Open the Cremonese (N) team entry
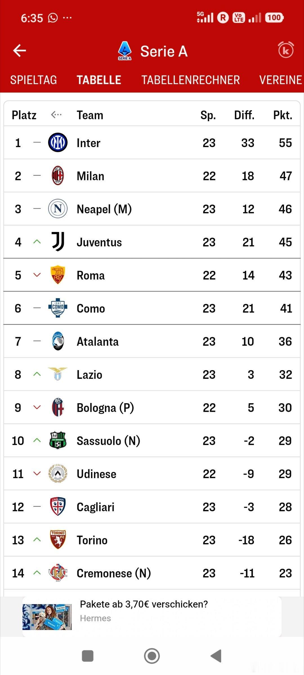304x675 pixels. pyautogui.click(x=113, y=573)
